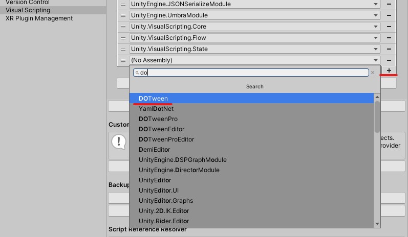408x237 pixels.
Task: Remove the UnityEngine.JSONSerializeModule assembly entry
Action: [389, 4]
